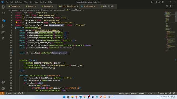Open branch picker main* in status bar
This screenshot has width=177, height=99.
[x=9, y=93]
